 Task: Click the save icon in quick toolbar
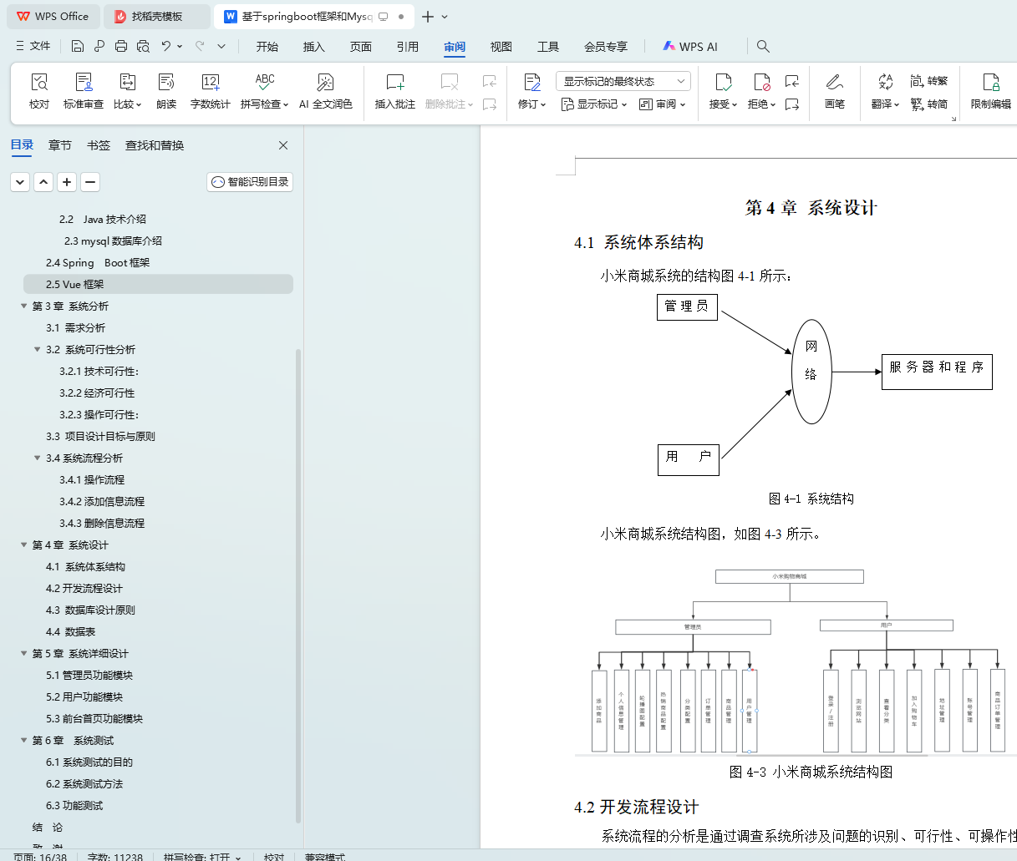tap(78, 47)
